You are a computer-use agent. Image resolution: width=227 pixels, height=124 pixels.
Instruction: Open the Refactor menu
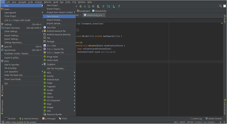pos(48,2)
